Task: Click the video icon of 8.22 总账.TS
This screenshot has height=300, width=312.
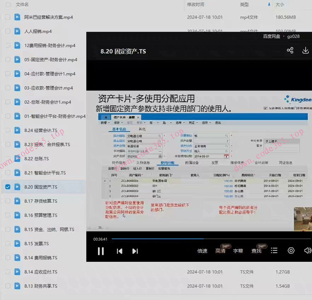Action: point(17,158)
